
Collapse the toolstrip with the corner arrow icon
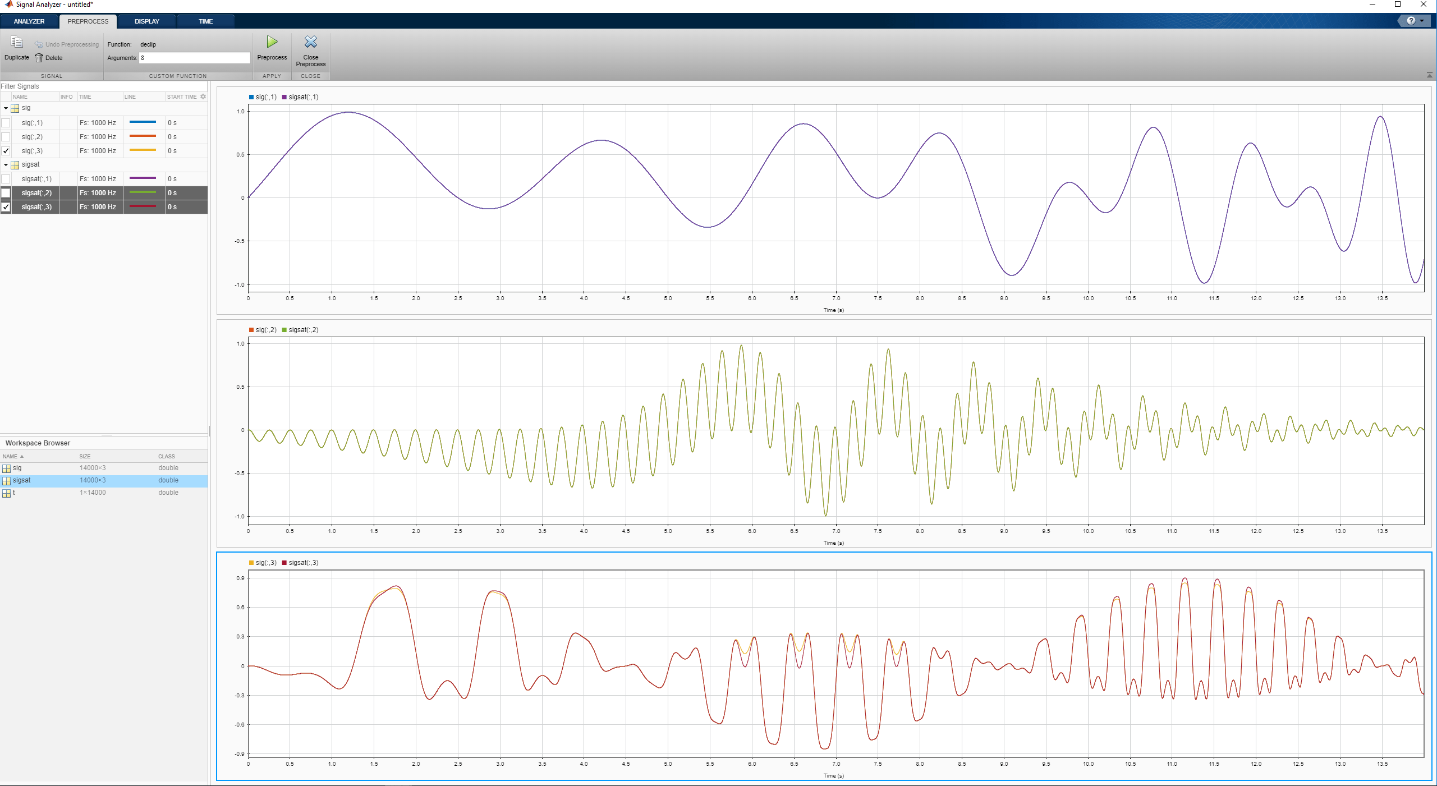pyautogui.click(x=1429, y=75)
